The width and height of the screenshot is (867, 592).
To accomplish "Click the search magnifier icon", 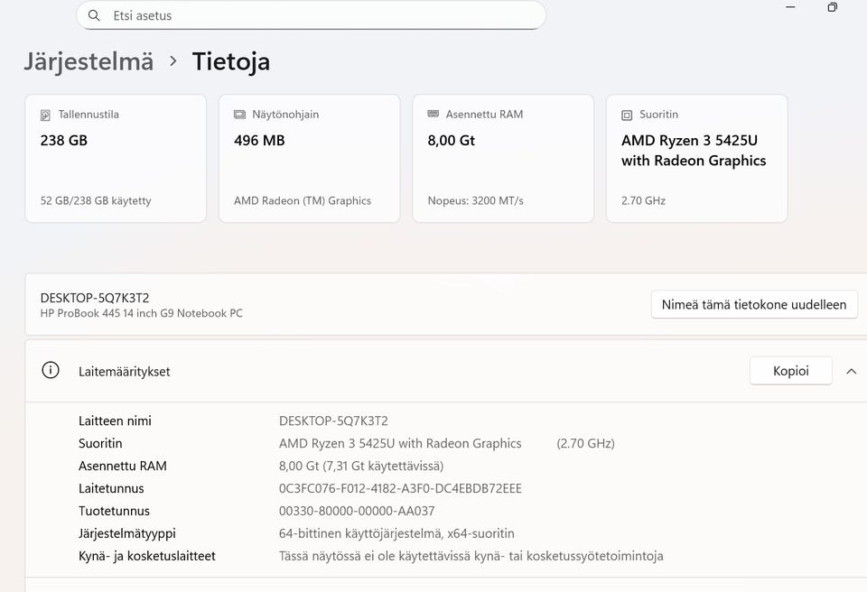I will [94, 15].
